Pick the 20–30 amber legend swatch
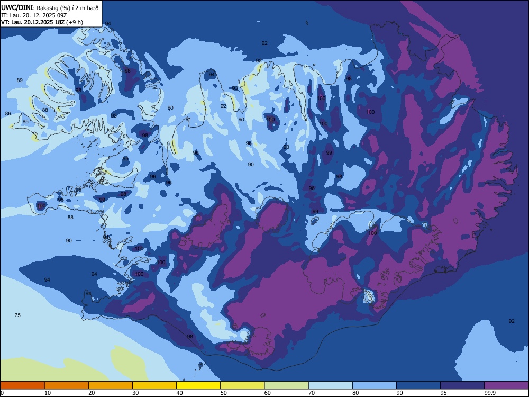This screenshot has height=397, width=529. [111, 385]
